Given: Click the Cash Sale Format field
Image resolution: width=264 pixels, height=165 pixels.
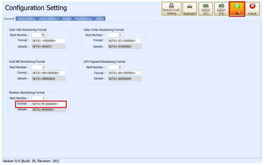Looking at the screenshot, I should point(48,41).
